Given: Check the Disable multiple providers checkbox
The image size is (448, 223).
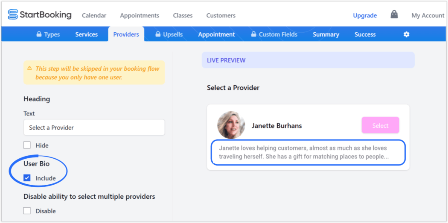Looking at the screenshot, I should tap(27, 211).
